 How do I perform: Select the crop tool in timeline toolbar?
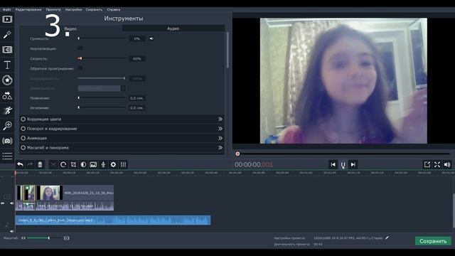pos(73,164)
